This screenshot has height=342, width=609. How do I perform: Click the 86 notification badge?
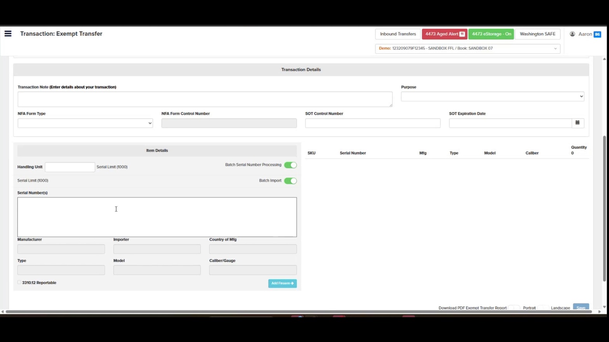597,34
